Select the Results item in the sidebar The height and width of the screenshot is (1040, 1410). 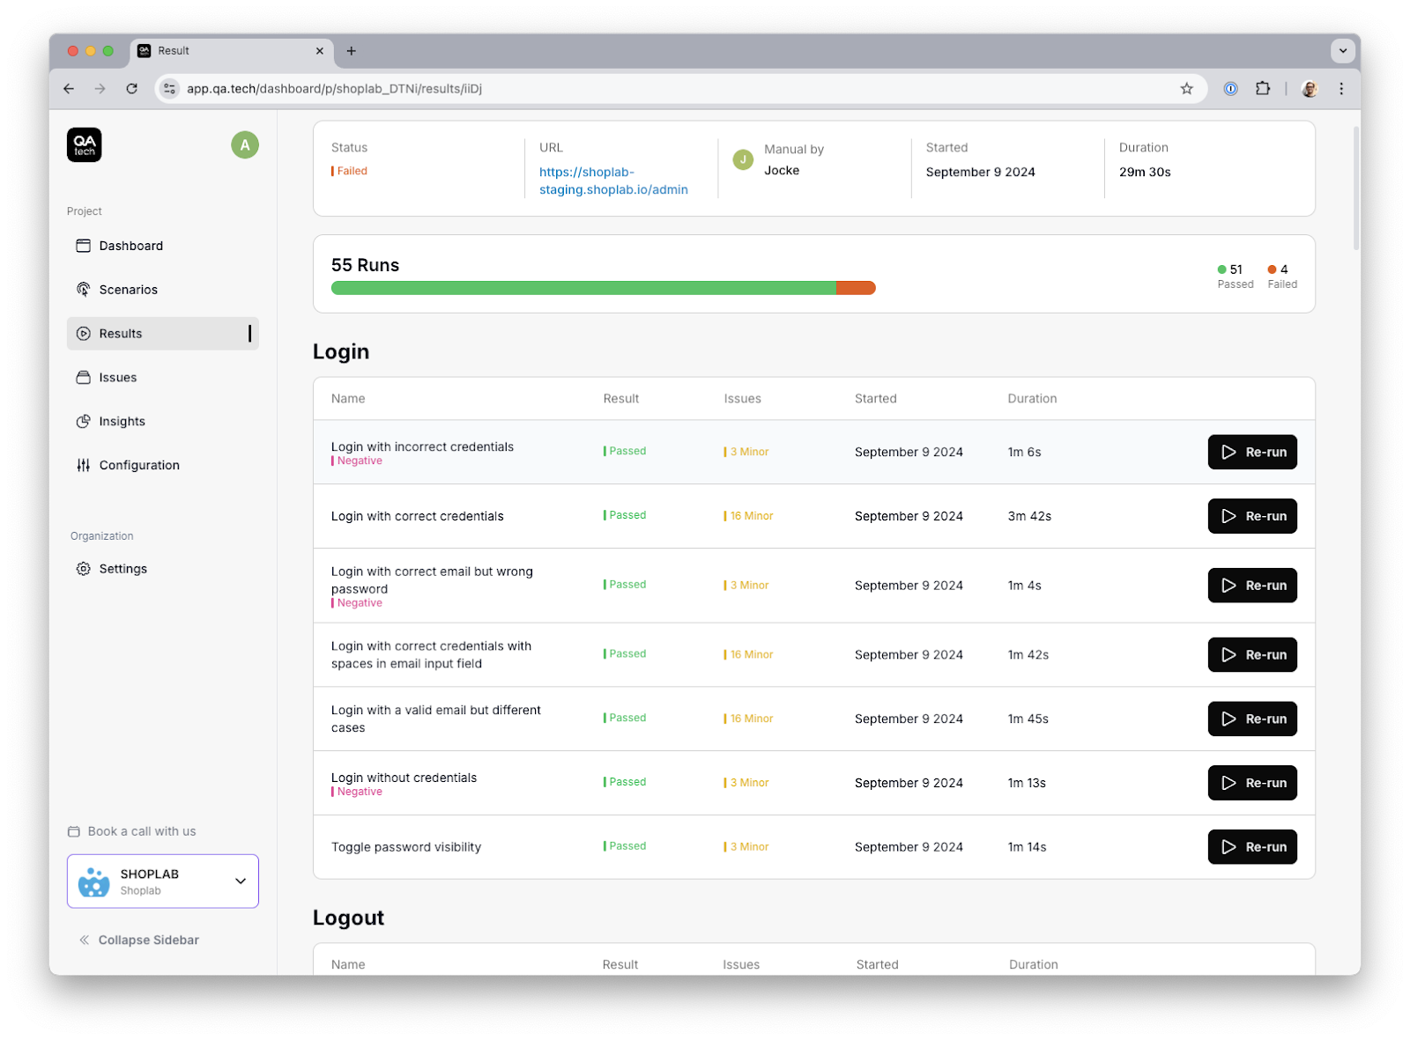[121, 333]
